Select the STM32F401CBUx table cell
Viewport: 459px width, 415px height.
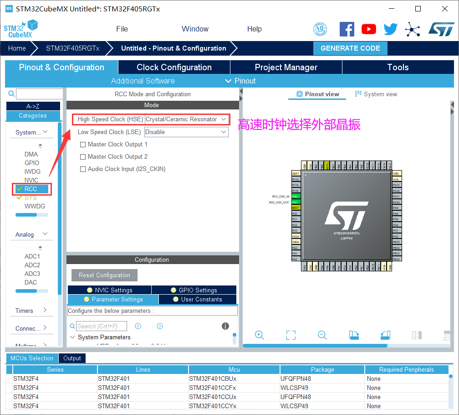pyautogui.click(x=234, y=379)
